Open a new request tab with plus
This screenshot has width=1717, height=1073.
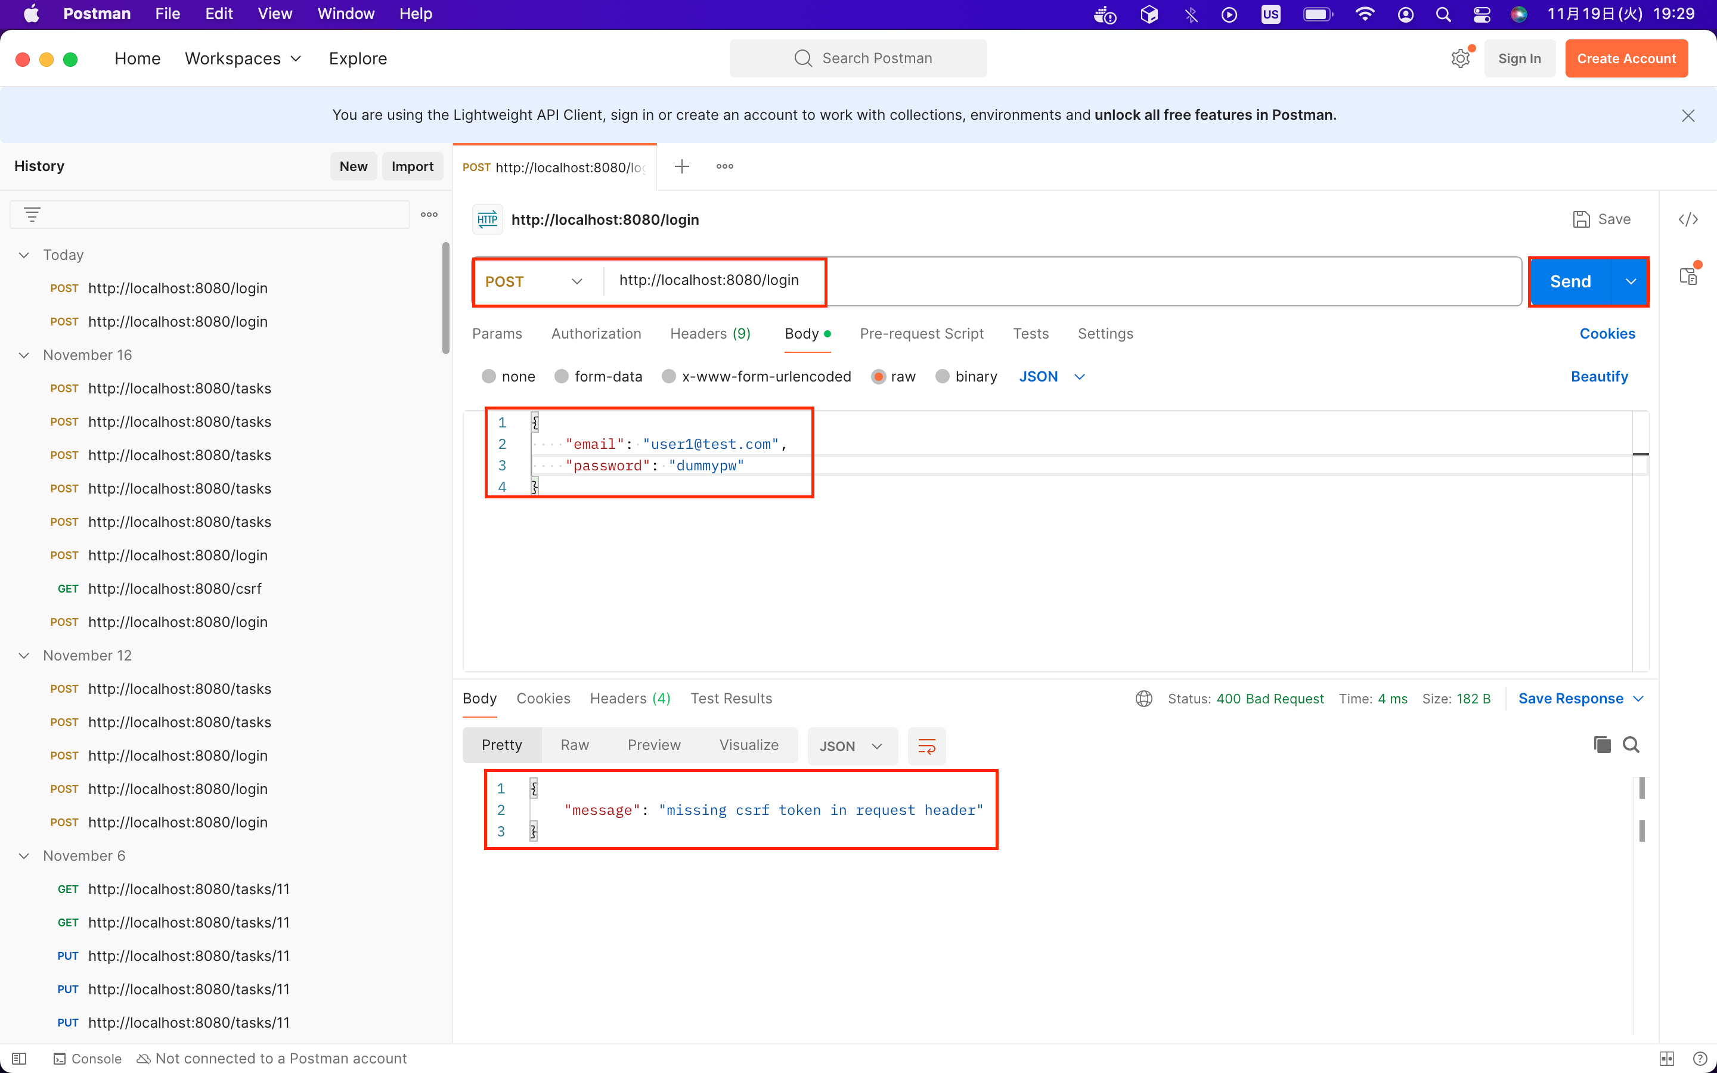682,166
